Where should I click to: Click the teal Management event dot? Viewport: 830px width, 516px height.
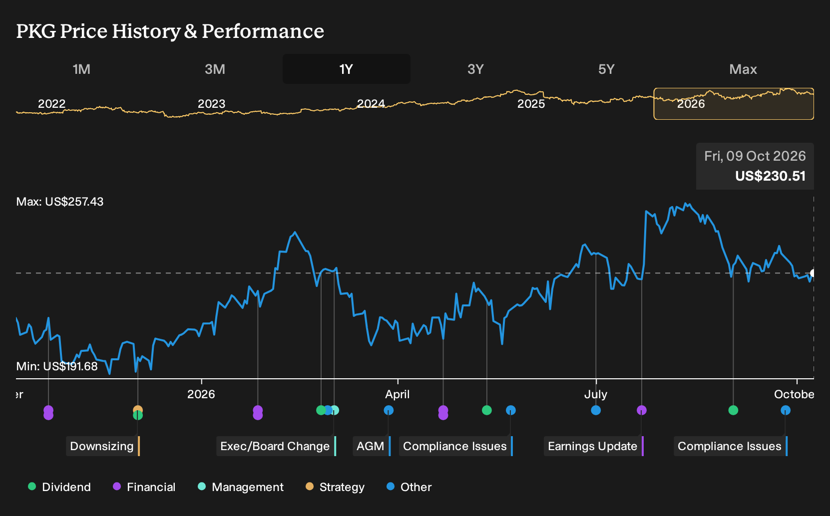pyautogui.click(x=335, y=410)
